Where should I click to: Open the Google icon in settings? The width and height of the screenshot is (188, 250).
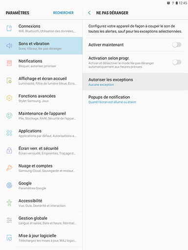tap(9, 185)
